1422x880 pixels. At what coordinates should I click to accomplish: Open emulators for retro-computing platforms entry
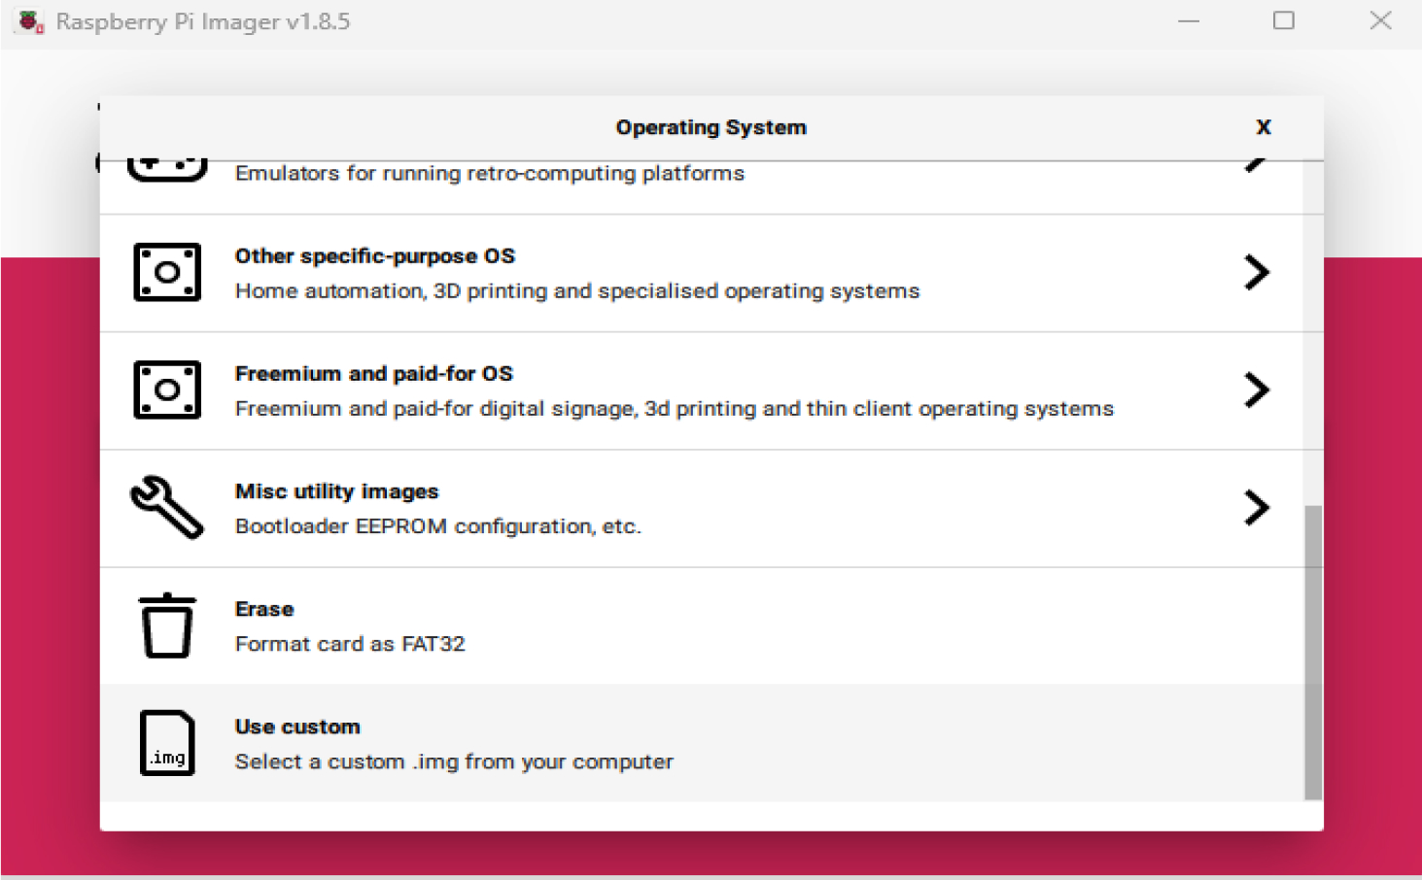[702, 187]
